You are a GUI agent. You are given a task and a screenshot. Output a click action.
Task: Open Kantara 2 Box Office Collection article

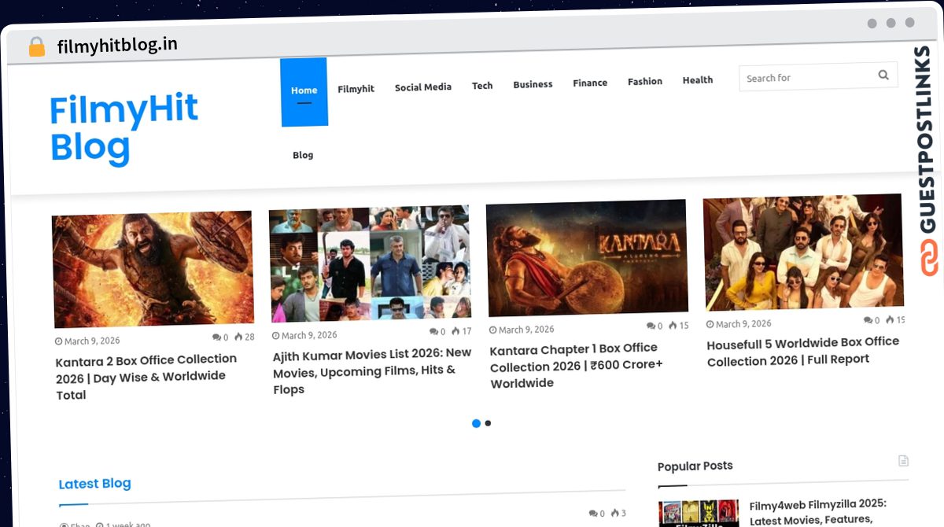[146, 377]
